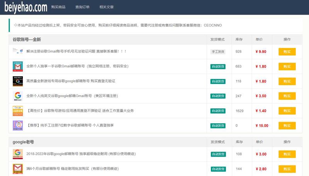Click 购买 button for ¥1.40 item
Screen dimensions: 309x176
pos(287,111)
